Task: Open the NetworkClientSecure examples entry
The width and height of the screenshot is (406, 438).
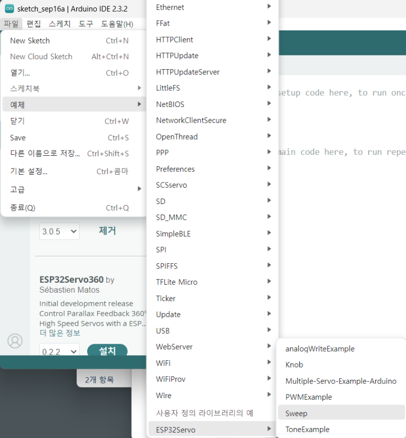Action: tap(213, 121)
